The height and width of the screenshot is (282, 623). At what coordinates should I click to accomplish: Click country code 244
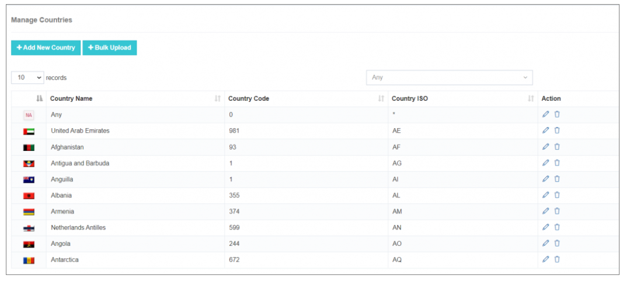click(234, 244)
